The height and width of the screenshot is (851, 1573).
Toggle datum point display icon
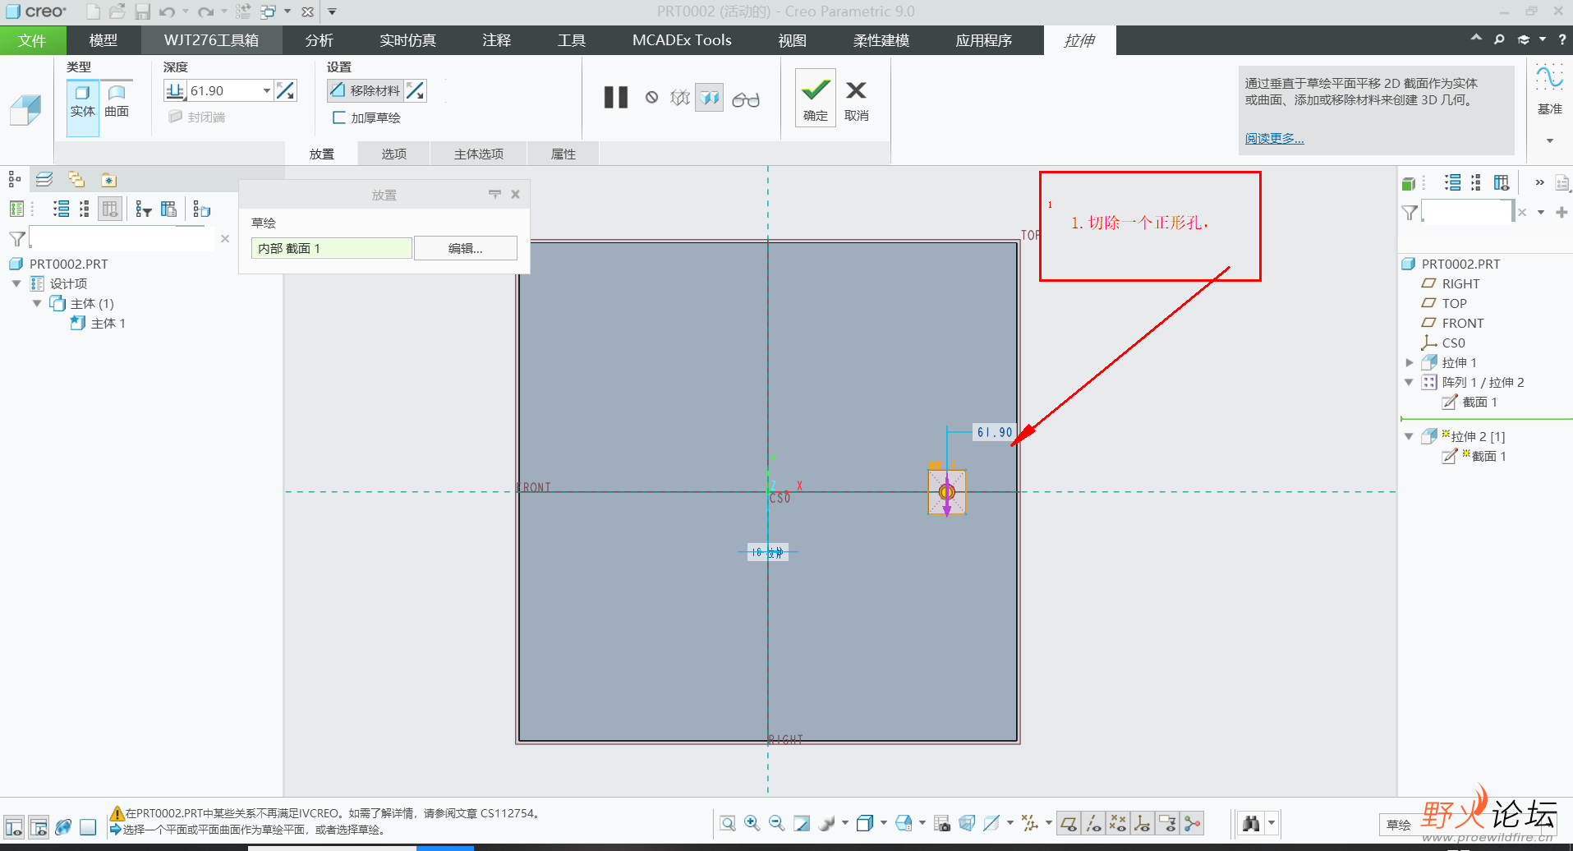point(1118,823)
